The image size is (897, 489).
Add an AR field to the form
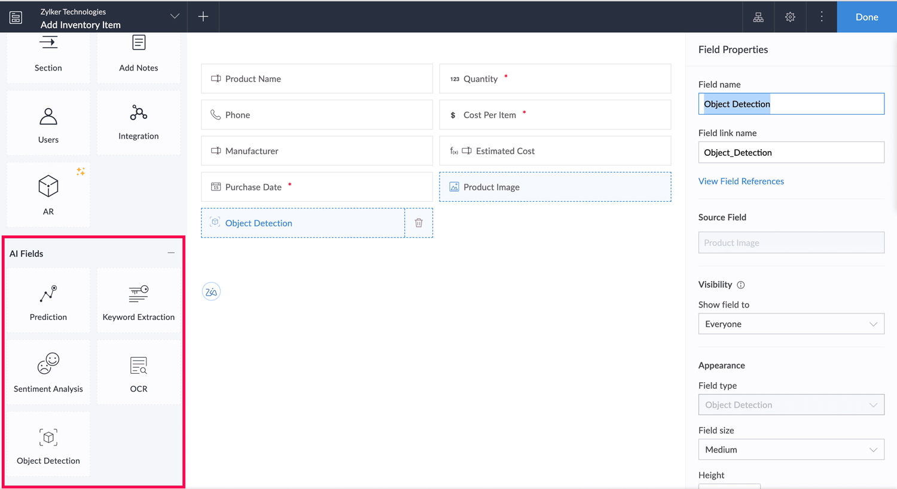click(x=48, y=194)
